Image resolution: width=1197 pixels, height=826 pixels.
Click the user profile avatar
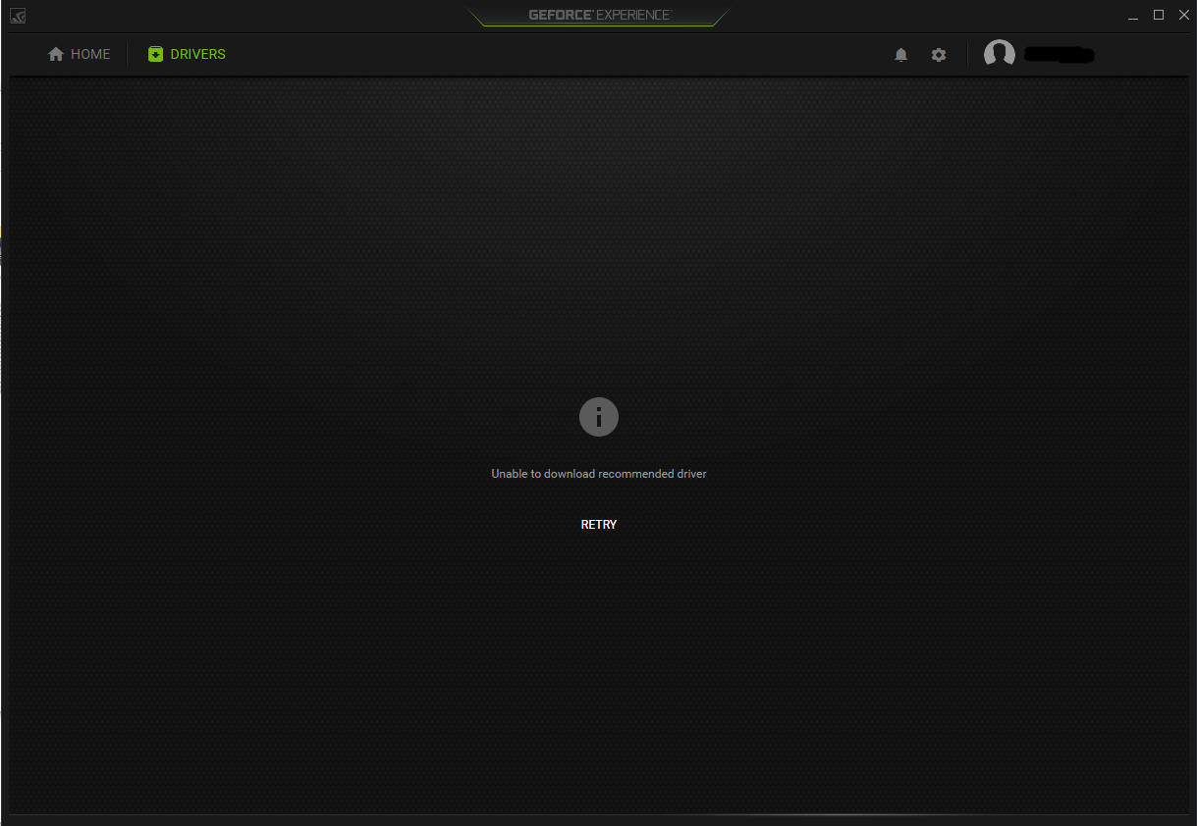coord(1000,54)
